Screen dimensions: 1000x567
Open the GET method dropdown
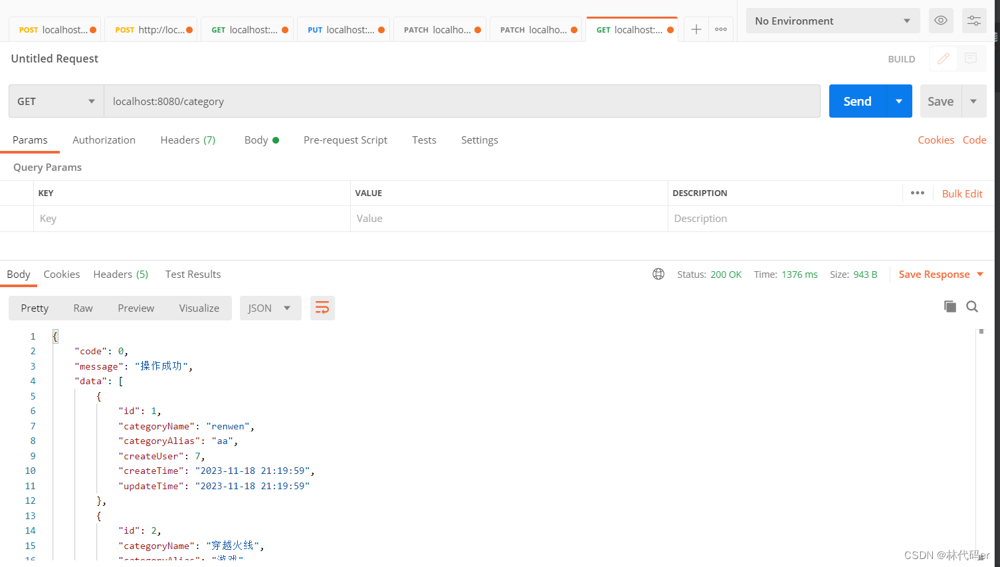56,101
